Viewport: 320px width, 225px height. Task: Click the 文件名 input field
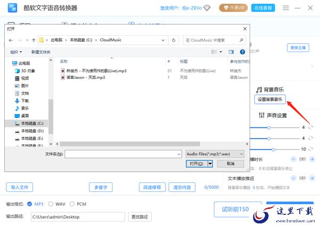pos(123,154)
